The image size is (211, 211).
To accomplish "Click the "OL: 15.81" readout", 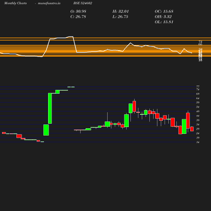I will pos(164,22).
